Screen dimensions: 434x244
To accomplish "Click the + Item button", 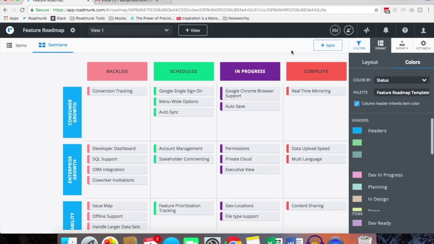I will (x=328, y=45).
